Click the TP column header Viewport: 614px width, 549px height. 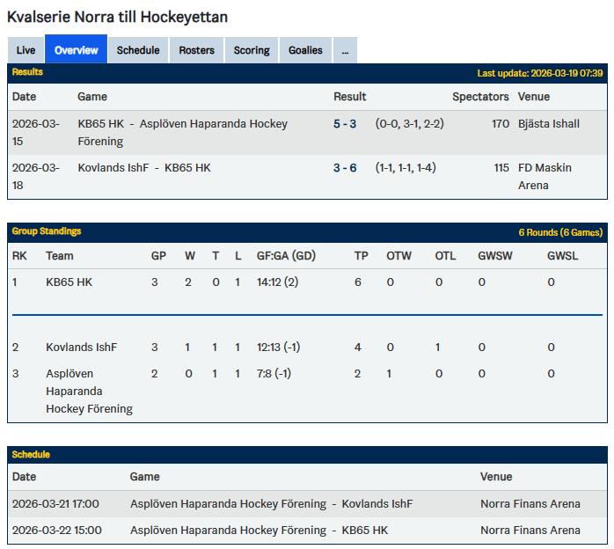coord(361,256)
